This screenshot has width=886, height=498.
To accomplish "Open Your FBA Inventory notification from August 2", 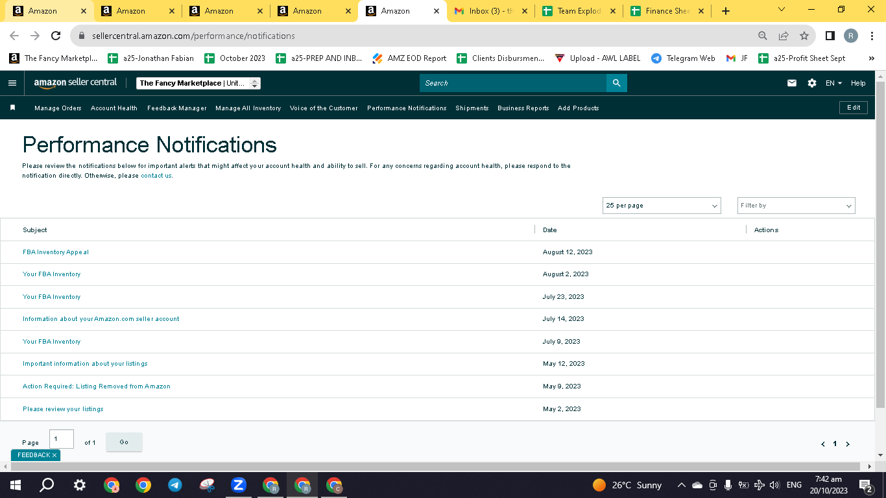I will pyautogui.click(x=52, y=274).
